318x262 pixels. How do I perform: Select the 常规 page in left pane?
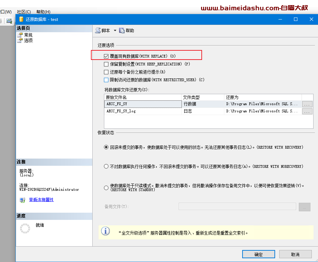tap(28, 35)
